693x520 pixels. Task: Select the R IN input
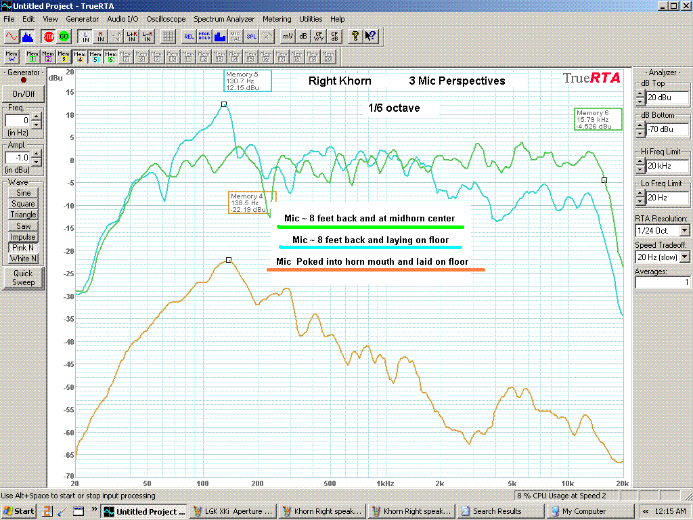click(x=101, y=37)
